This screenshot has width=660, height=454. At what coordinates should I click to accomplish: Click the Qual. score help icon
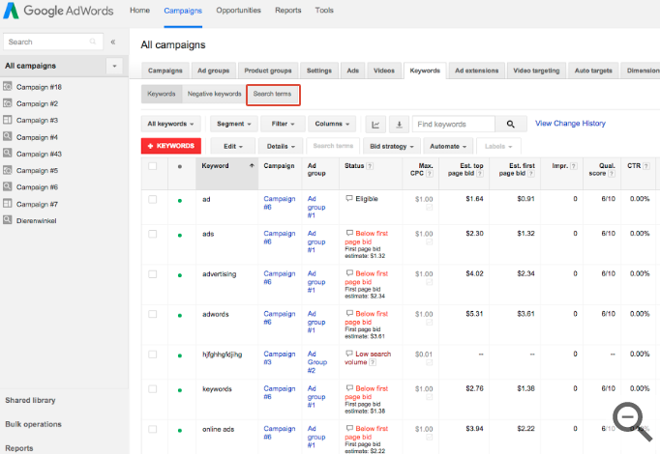tap(612, 174)
